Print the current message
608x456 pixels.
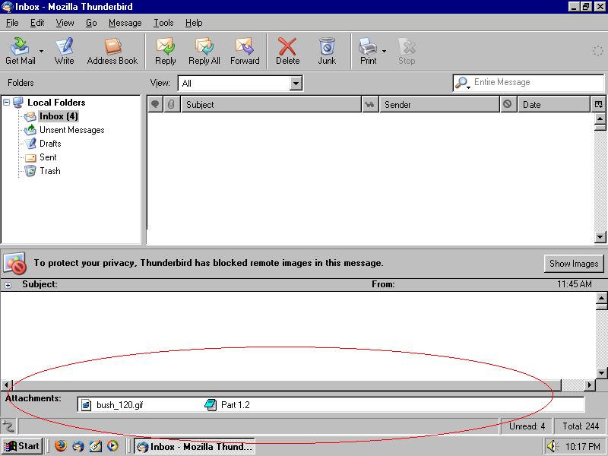(369, 51)
